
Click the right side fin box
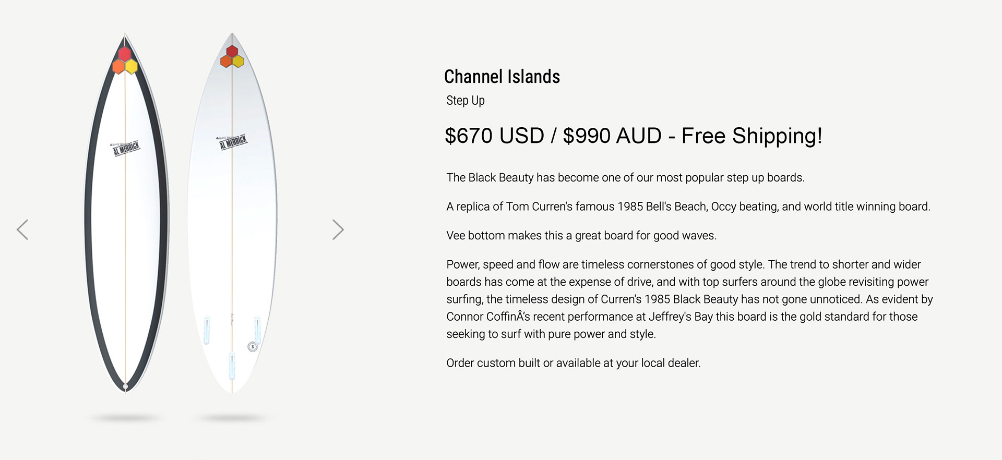pos(257,329)
